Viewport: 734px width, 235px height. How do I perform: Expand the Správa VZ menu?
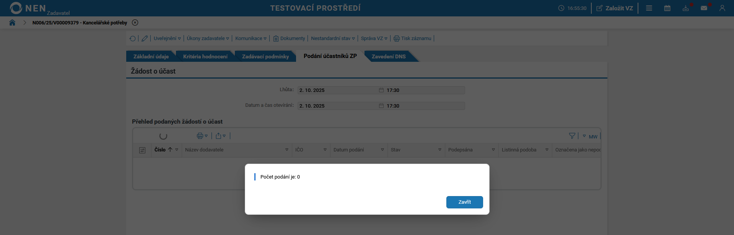[x=374, y=39]
